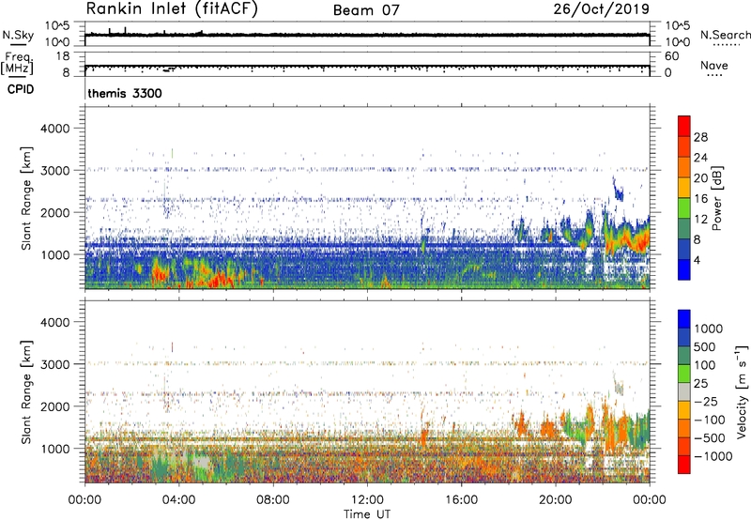This screenshot has width=751, height=520.
Task: Click '4000' tick on the power panel
Action: (x=54, y=129)
